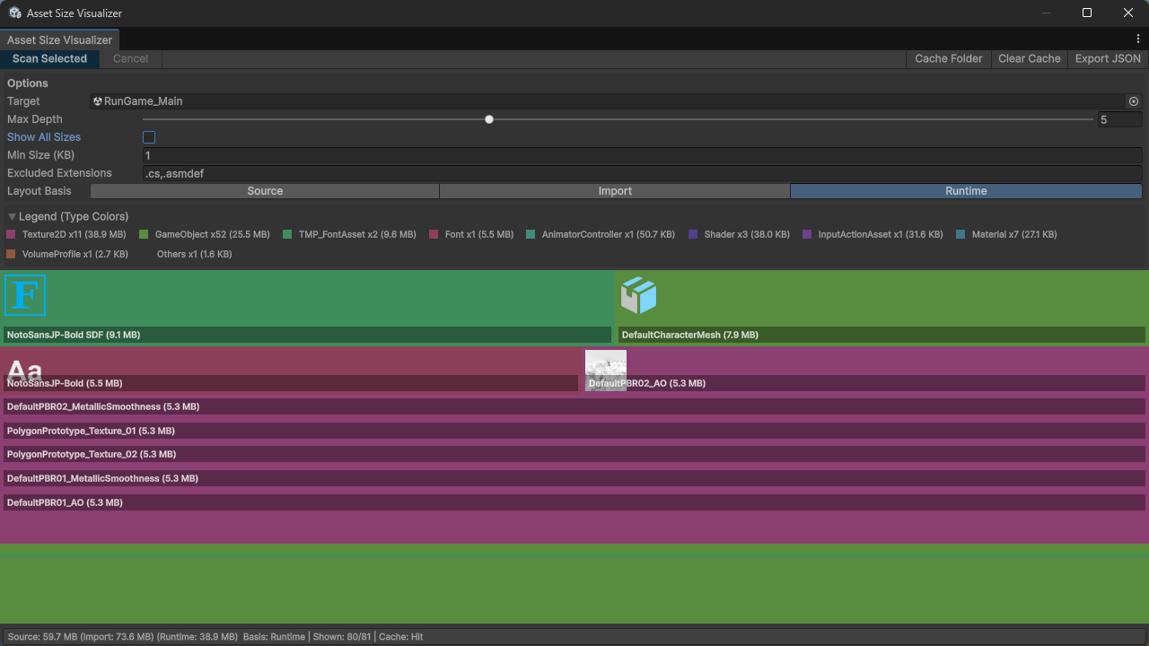Click the Clear Cache button
Screen dimensions: 1149x646
coord(1029,58)
